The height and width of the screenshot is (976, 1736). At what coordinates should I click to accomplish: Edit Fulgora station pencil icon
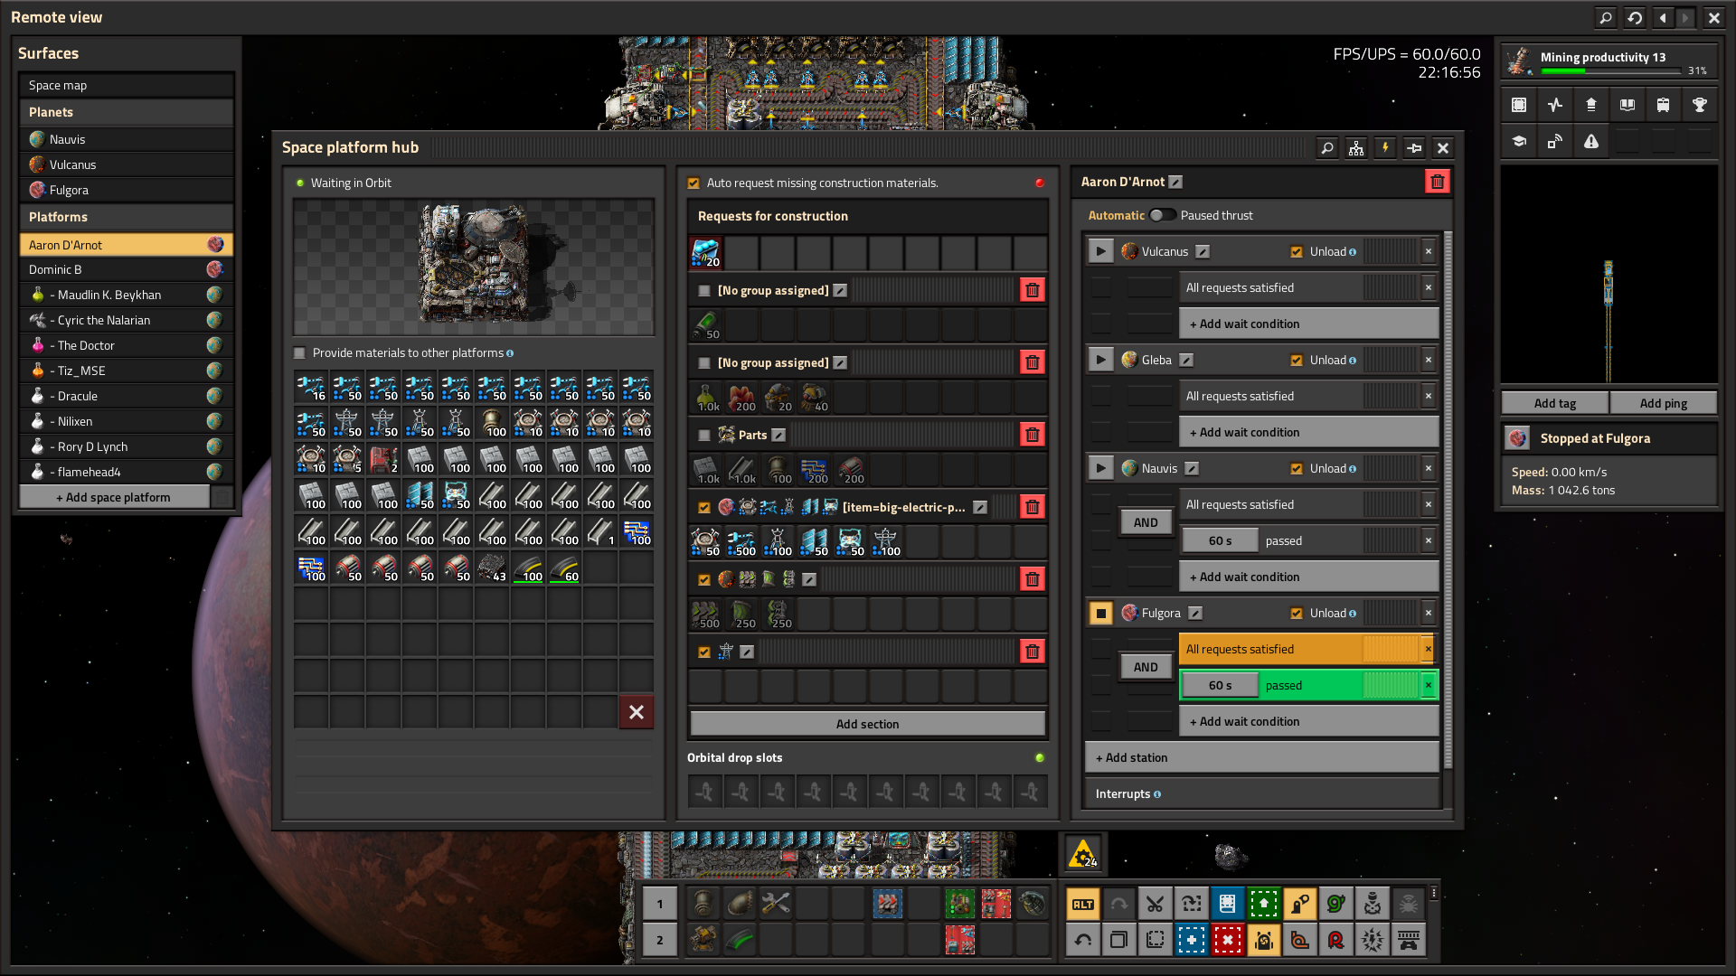(x=1195, y=613)
